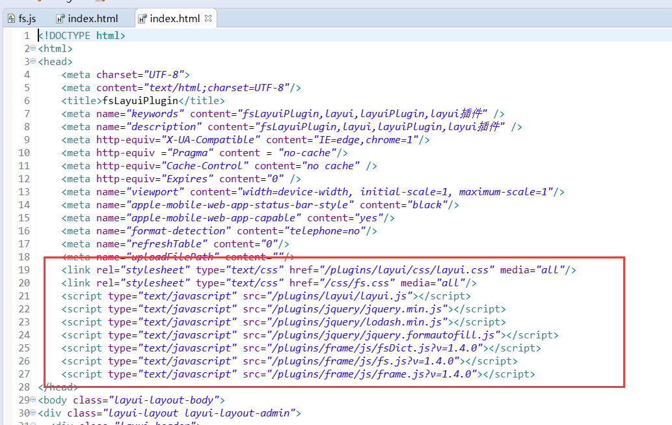Switch to the fs.js editor tab
Image resolution: width=672 pixels, height=425 pixels.
click(27, 18)
